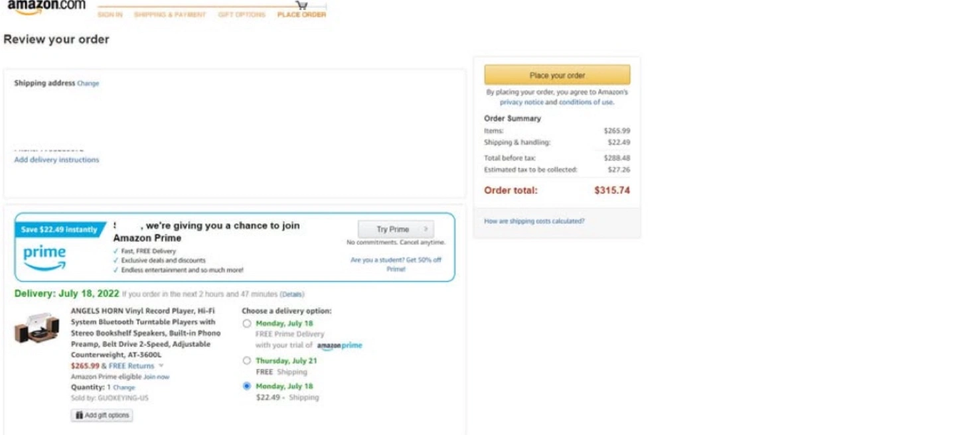Select the $22.49 Monday July 18 shipping
The width and height of the screenshot is (956, 435).
(247, 386)
